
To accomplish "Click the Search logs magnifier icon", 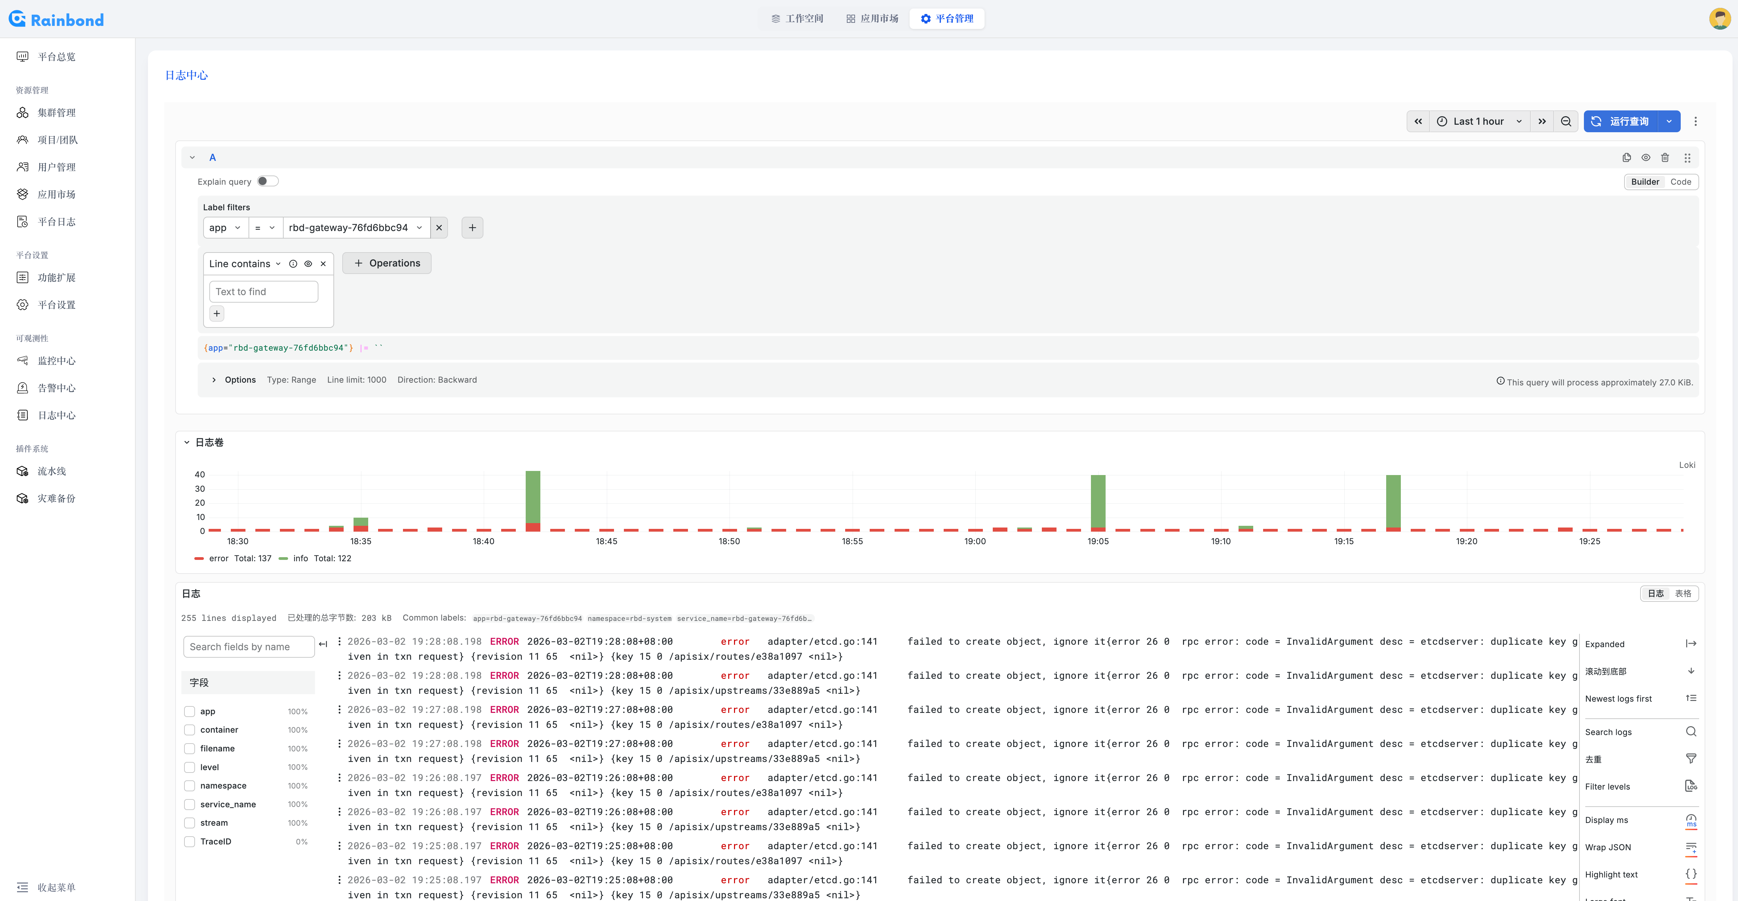I will pyautogui.click(x=1690, y=732).
